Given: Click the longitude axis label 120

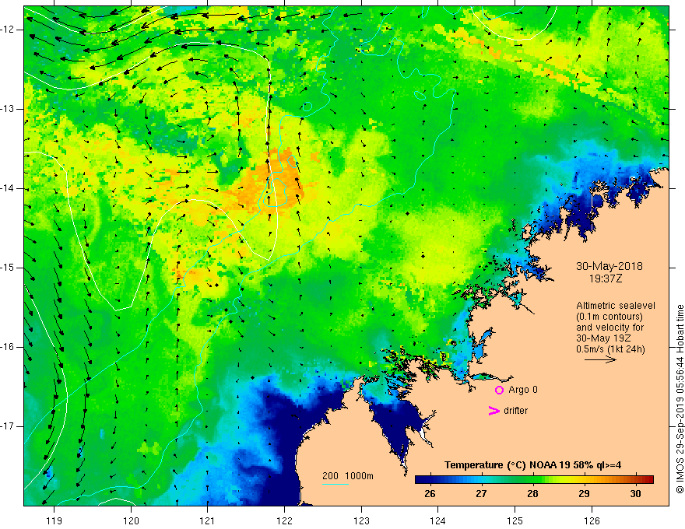Looking at the screenshot, I should point(131,520).
